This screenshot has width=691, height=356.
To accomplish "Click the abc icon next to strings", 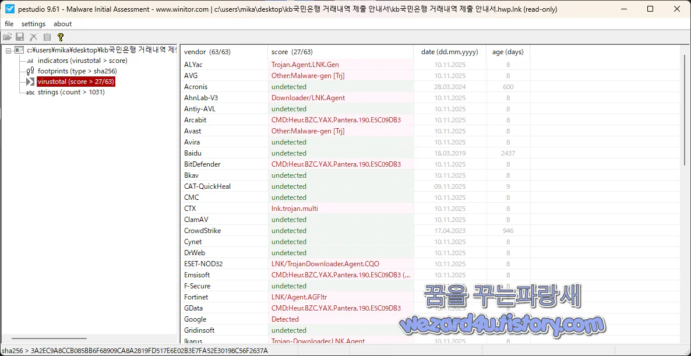I will click(30, 93).
